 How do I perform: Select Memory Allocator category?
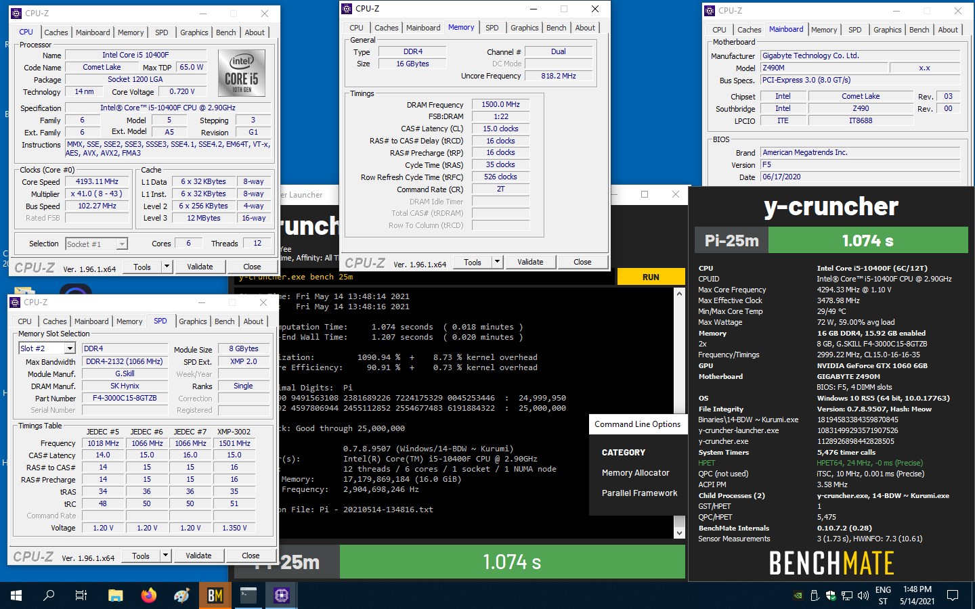click(636, 473)
